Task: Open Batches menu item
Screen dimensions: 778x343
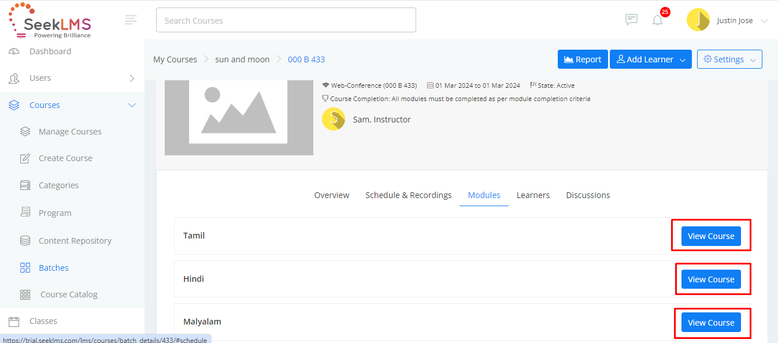Action: (54, 268)
